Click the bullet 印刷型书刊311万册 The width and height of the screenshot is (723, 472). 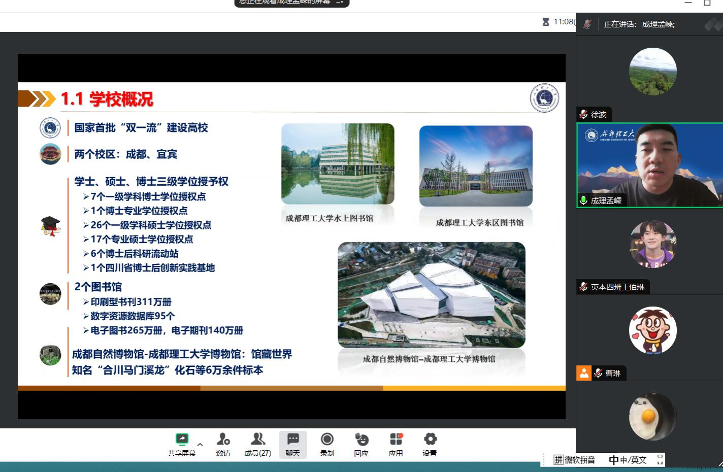(x=127, y=301)
